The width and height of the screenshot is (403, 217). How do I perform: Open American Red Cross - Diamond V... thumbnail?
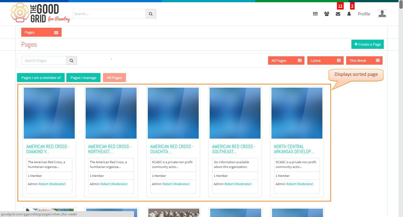pos(49,113)
